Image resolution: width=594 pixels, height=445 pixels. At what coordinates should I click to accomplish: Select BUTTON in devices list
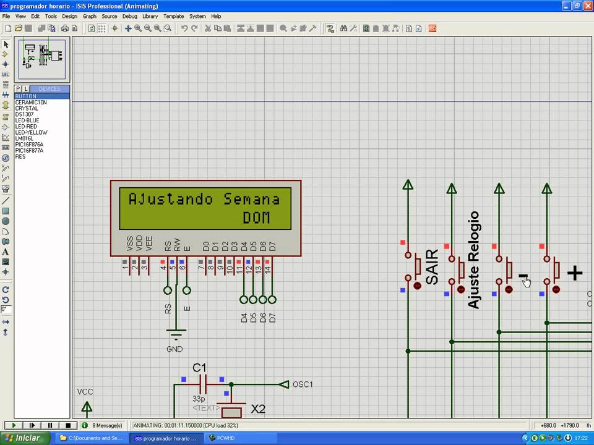[41, 96]
